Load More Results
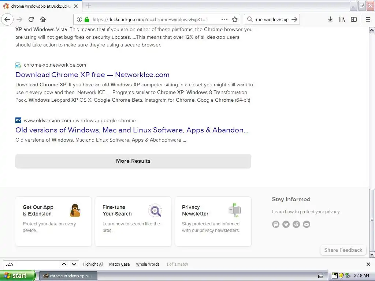 [x=133, y=161]
